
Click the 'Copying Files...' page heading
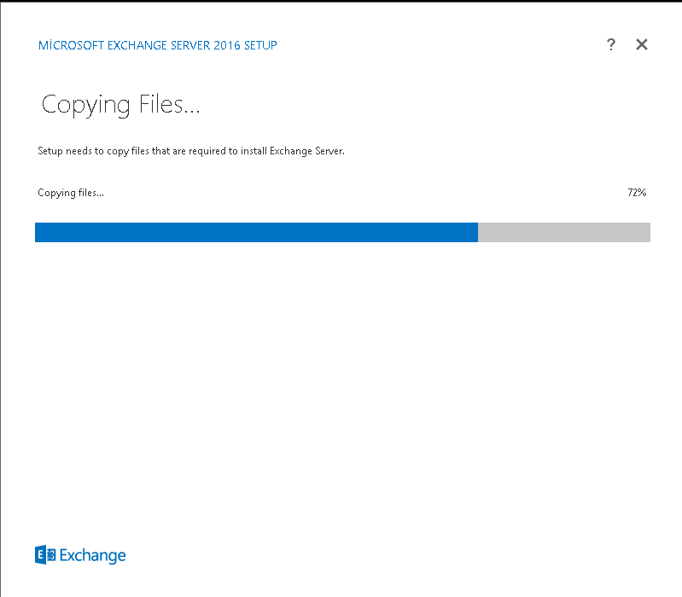click(x=121, y=105)
